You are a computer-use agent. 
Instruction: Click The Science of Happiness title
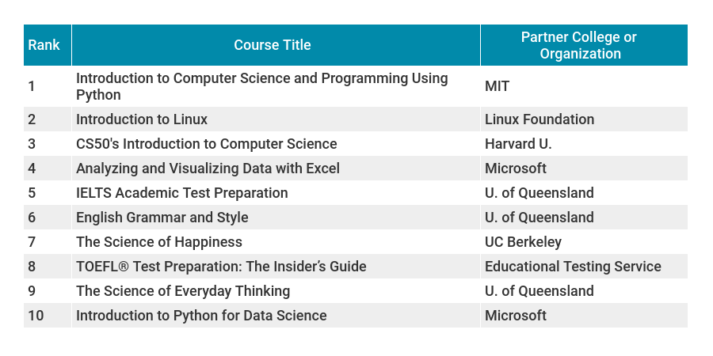tap(158, 242)
